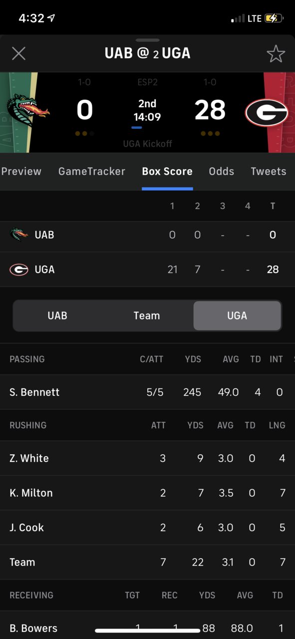Tap the battery charging icon

click(x=274, y=18)
